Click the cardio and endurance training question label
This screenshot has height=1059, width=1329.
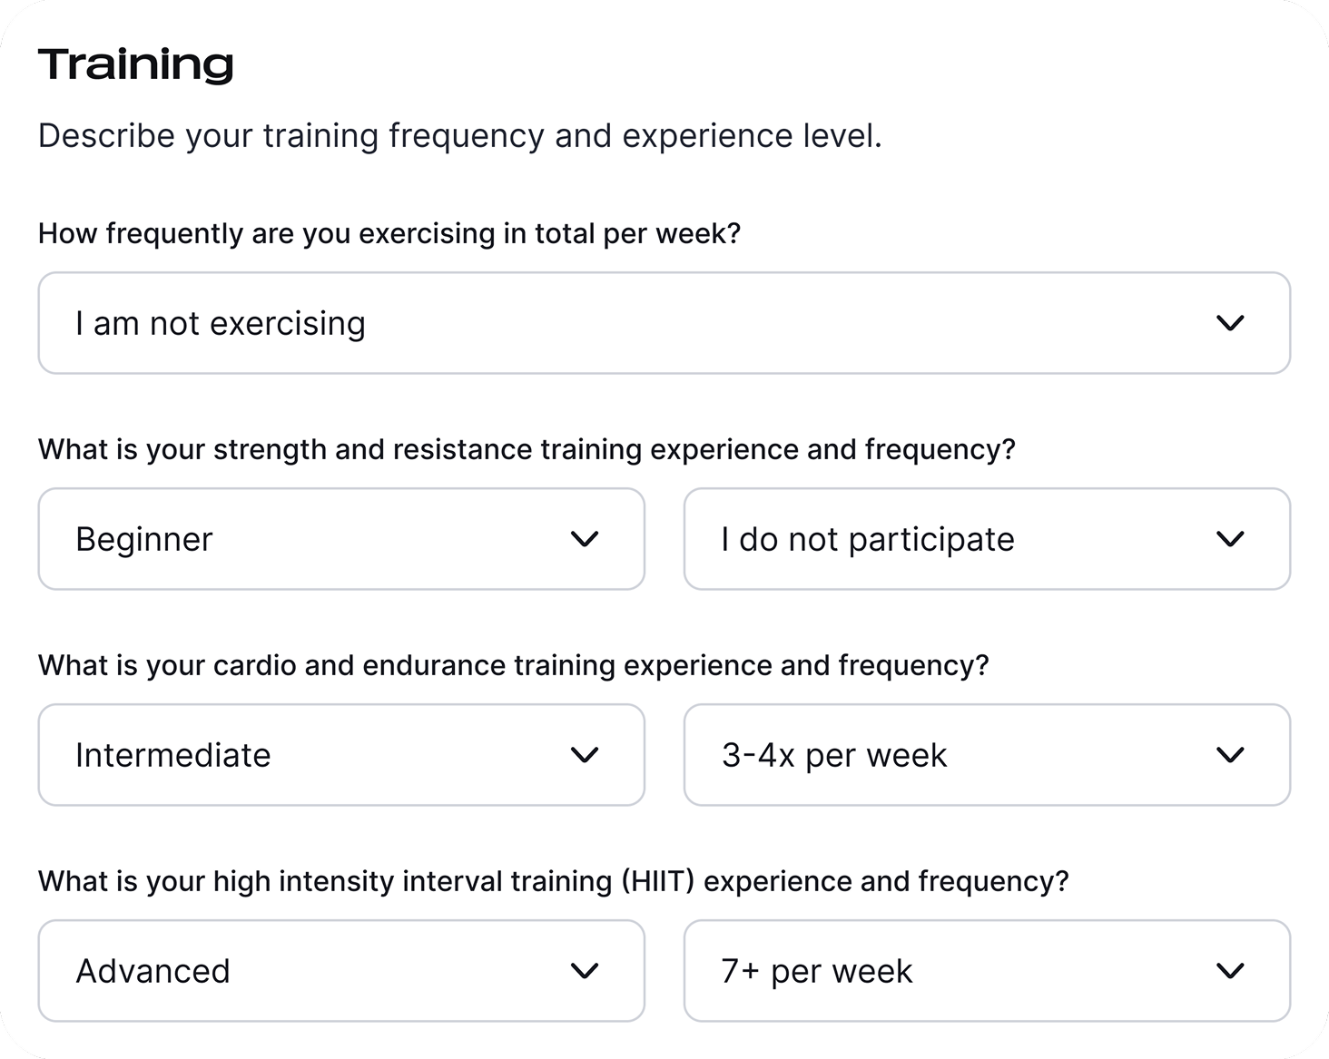click(x=513, y=666)
